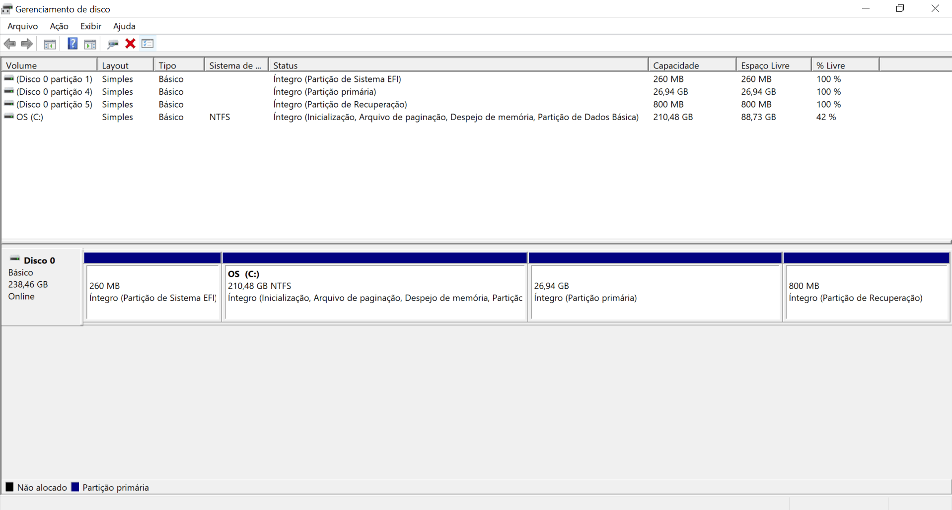Click drive icon of OS (C:) row

pyautogui.click(x=9, y=116)
